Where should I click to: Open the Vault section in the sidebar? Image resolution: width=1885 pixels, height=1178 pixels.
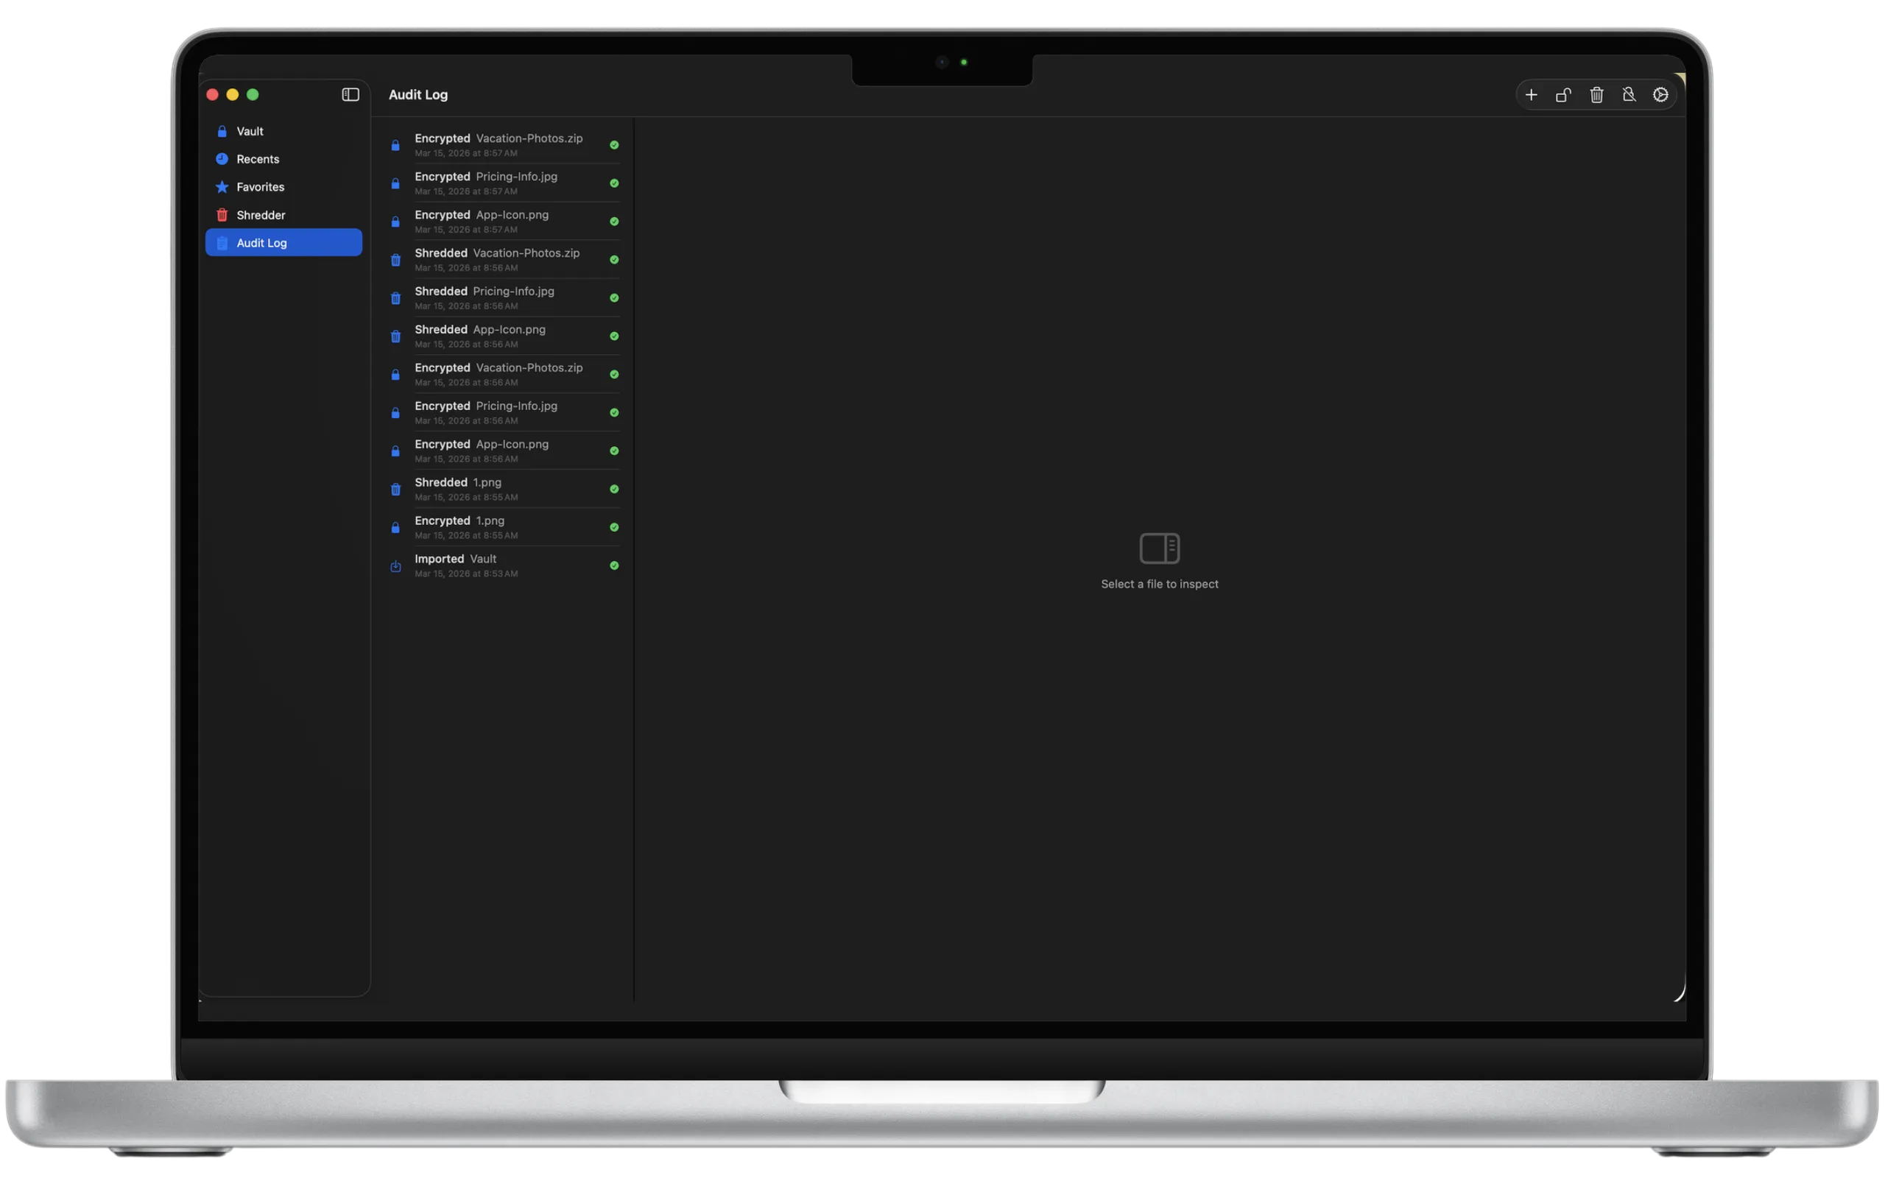click(250, 131)
